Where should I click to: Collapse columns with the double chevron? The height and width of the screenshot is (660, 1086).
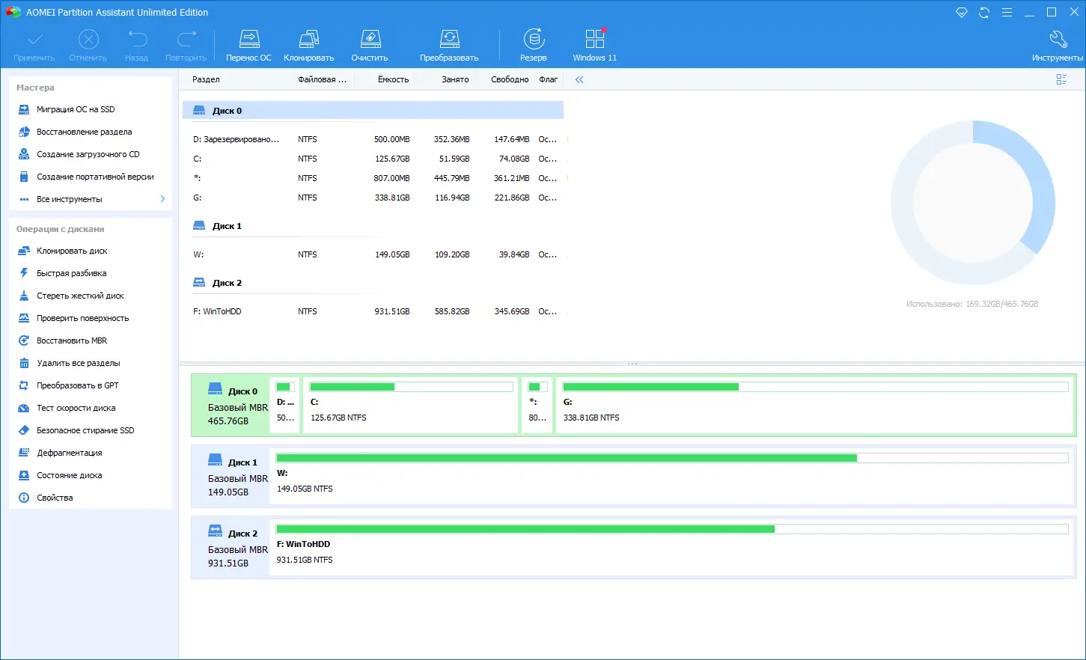point(579,79)
